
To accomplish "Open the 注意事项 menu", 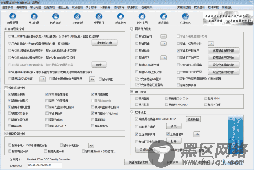I will click(8, 7).
